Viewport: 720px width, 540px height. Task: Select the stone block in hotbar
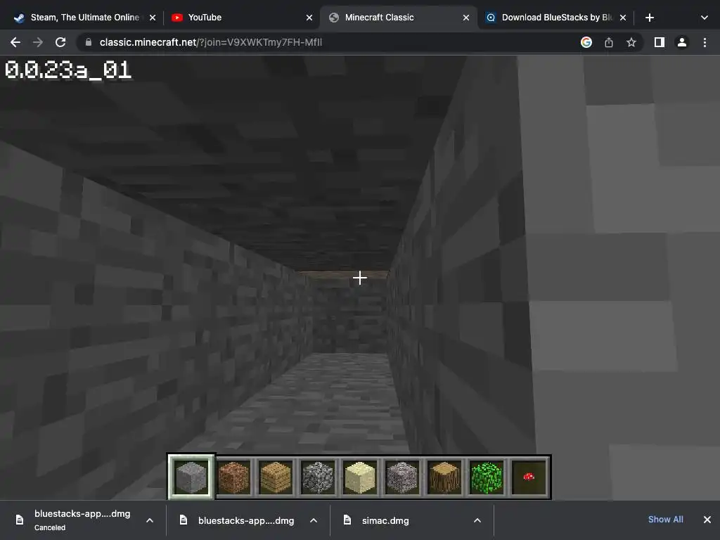[191, 477]
